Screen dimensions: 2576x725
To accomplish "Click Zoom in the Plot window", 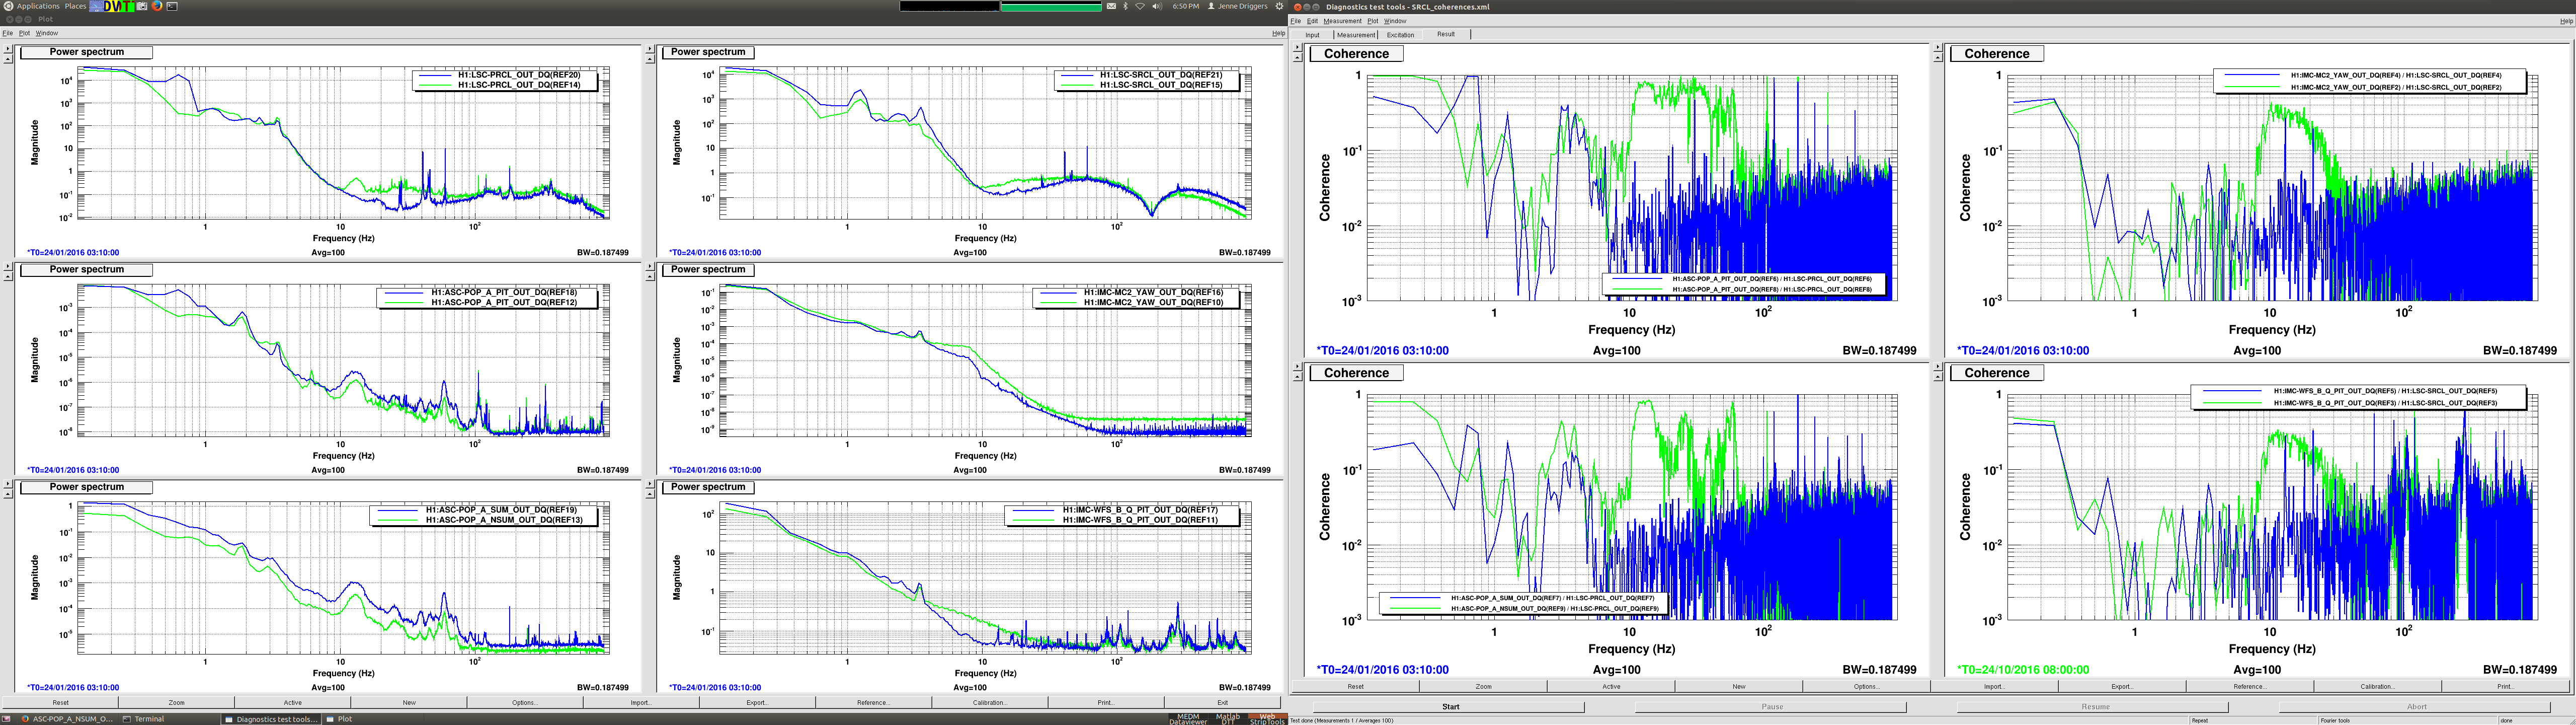I will 176,703.
